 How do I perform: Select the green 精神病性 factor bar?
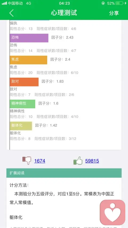[x=22, y=104]
